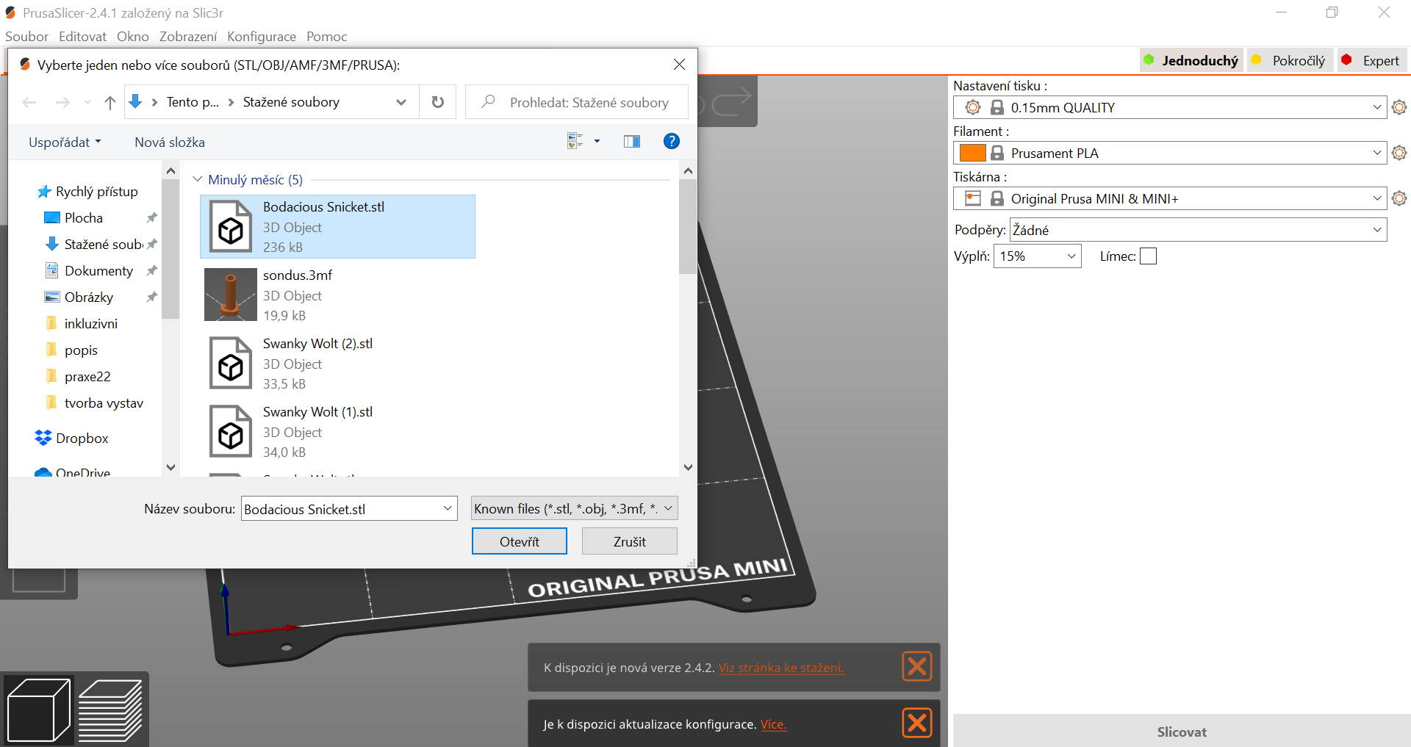The image size is (1411, 747).
Task: Click the orange filament color swatch
Action: [972, 153]
